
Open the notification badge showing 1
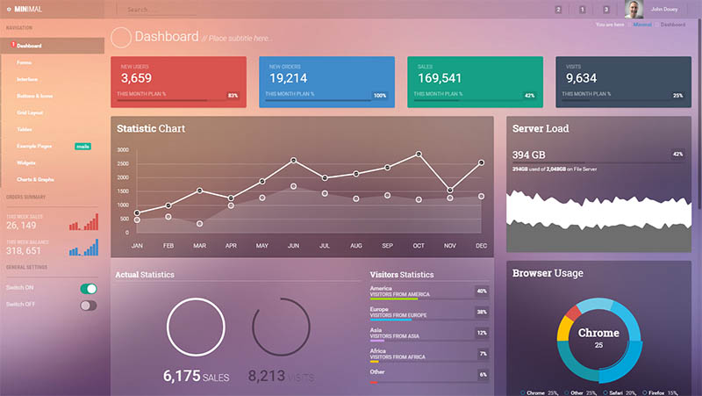click(x=582, y=10)
